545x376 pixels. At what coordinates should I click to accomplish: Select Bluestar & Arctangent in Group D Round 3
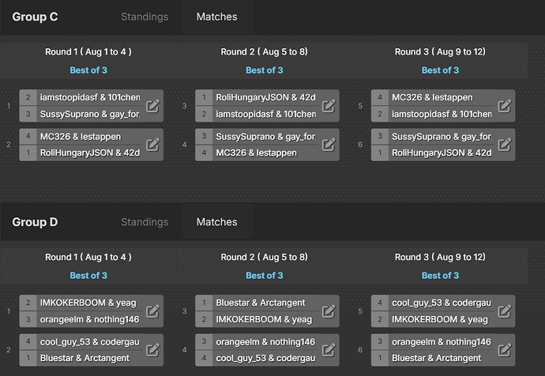(x=437, y=359)
